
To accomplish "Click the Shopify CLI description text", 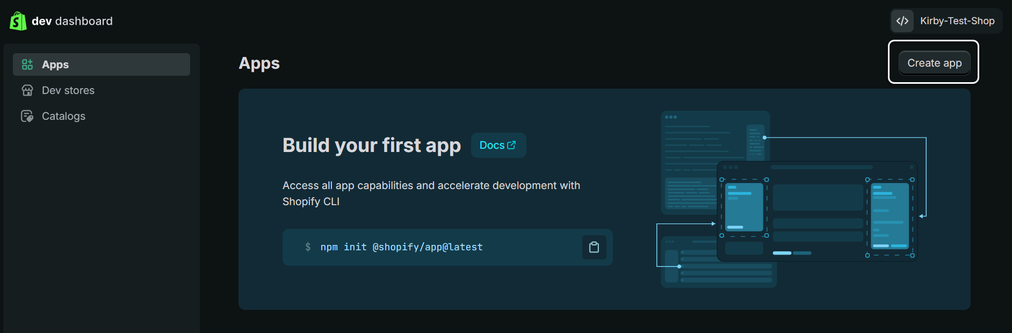I will coord(431,193).
